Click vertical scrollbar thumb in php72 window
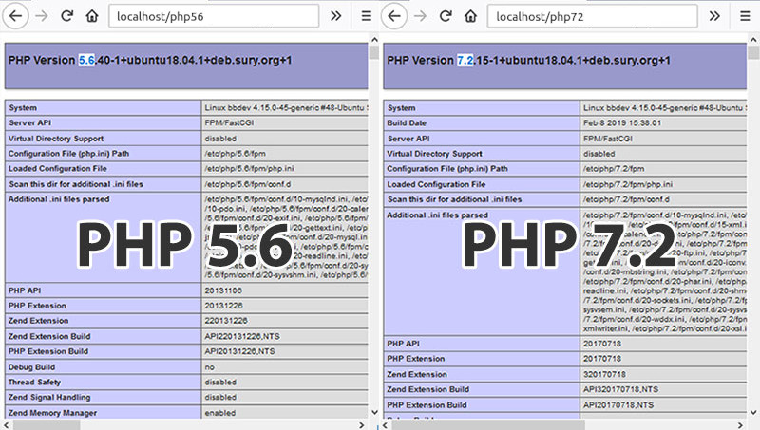Image resolution: width=760 pixels, height=430 pixels. point(753,52)
